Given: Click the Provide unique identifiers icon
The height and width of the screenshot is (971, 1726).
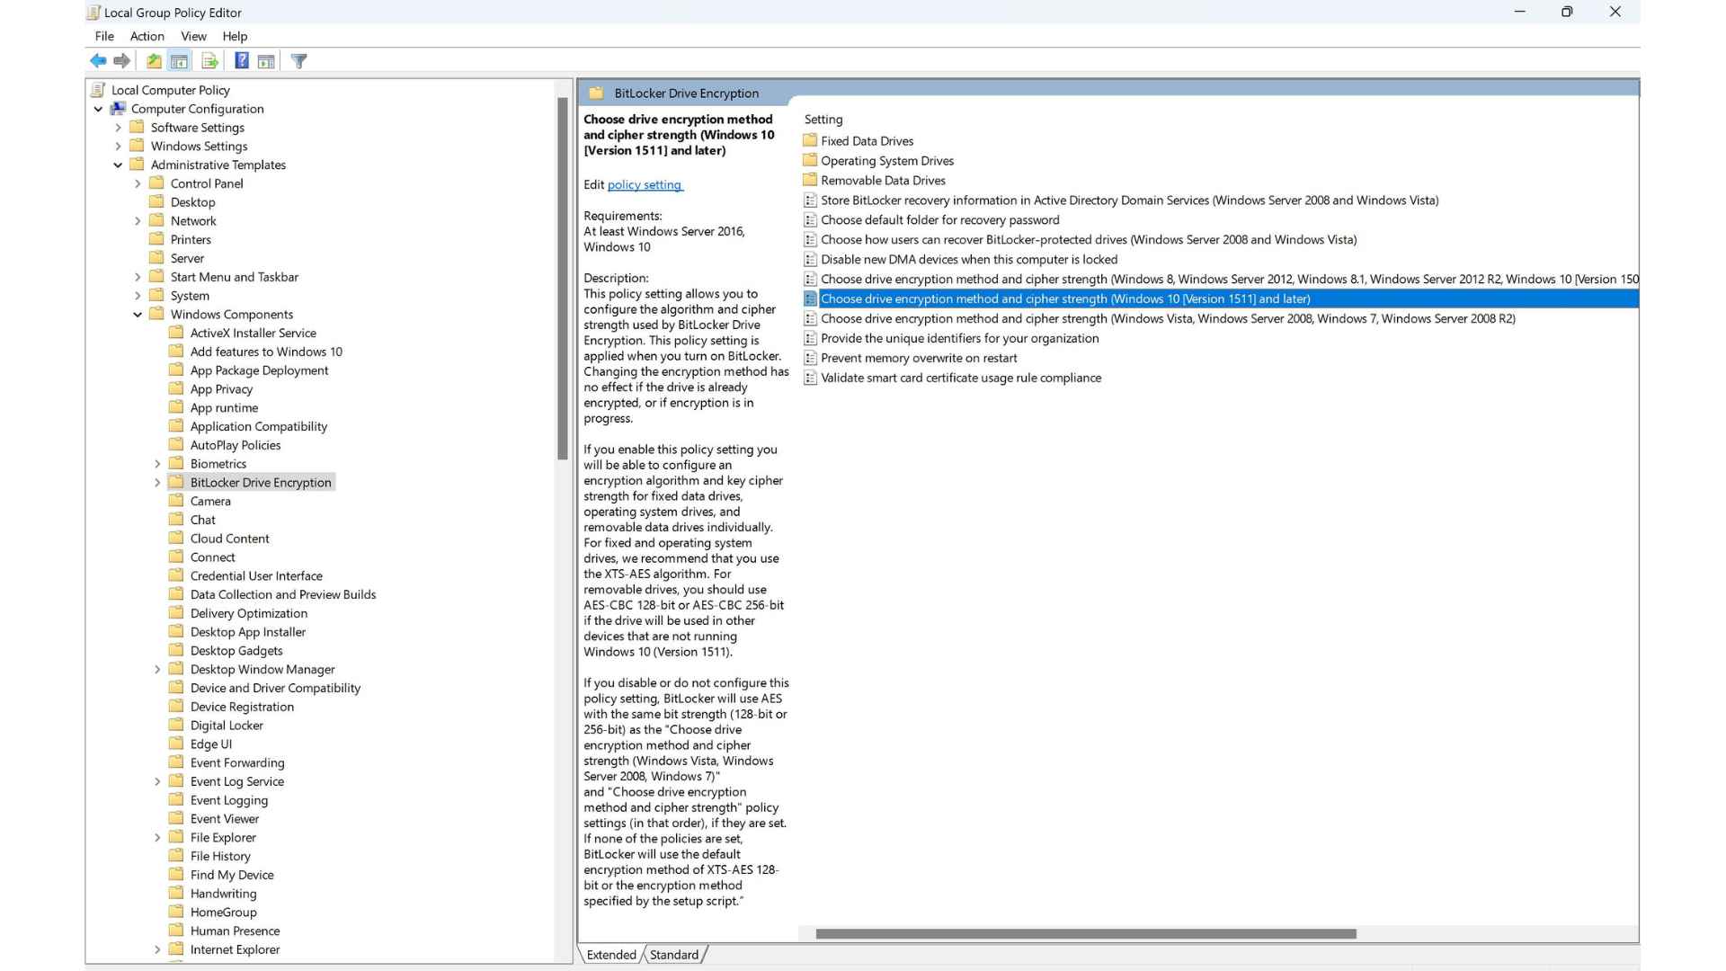Looking at the screenshot, I should click(x=810, y=338).
